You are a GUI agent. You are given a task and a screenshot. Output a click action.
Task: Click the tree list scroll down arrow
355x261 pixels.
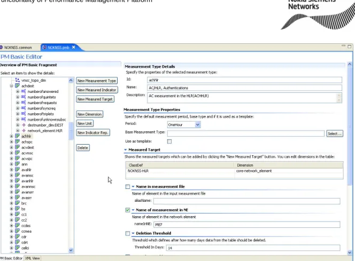click(71, 250)
